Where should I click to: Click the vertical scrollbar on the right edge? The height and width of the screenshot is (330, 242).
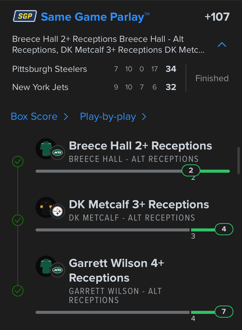coord(238,161)
